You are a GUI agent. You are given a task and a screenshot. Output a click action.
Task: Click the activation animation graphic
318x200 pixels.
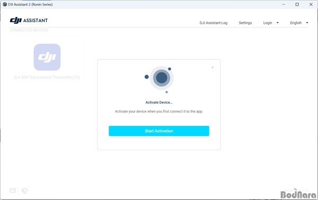[159, 79]
